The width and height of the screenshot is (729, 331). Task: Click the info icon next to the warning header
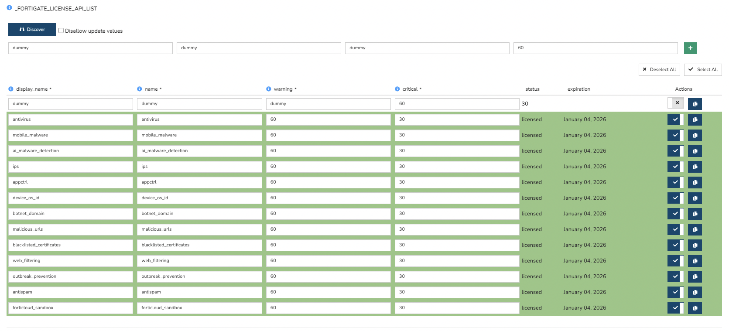point(269,89)
